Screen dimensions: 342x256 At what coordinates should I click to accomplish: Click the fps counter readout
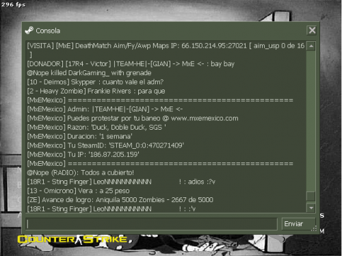click(x=13, y=4)
